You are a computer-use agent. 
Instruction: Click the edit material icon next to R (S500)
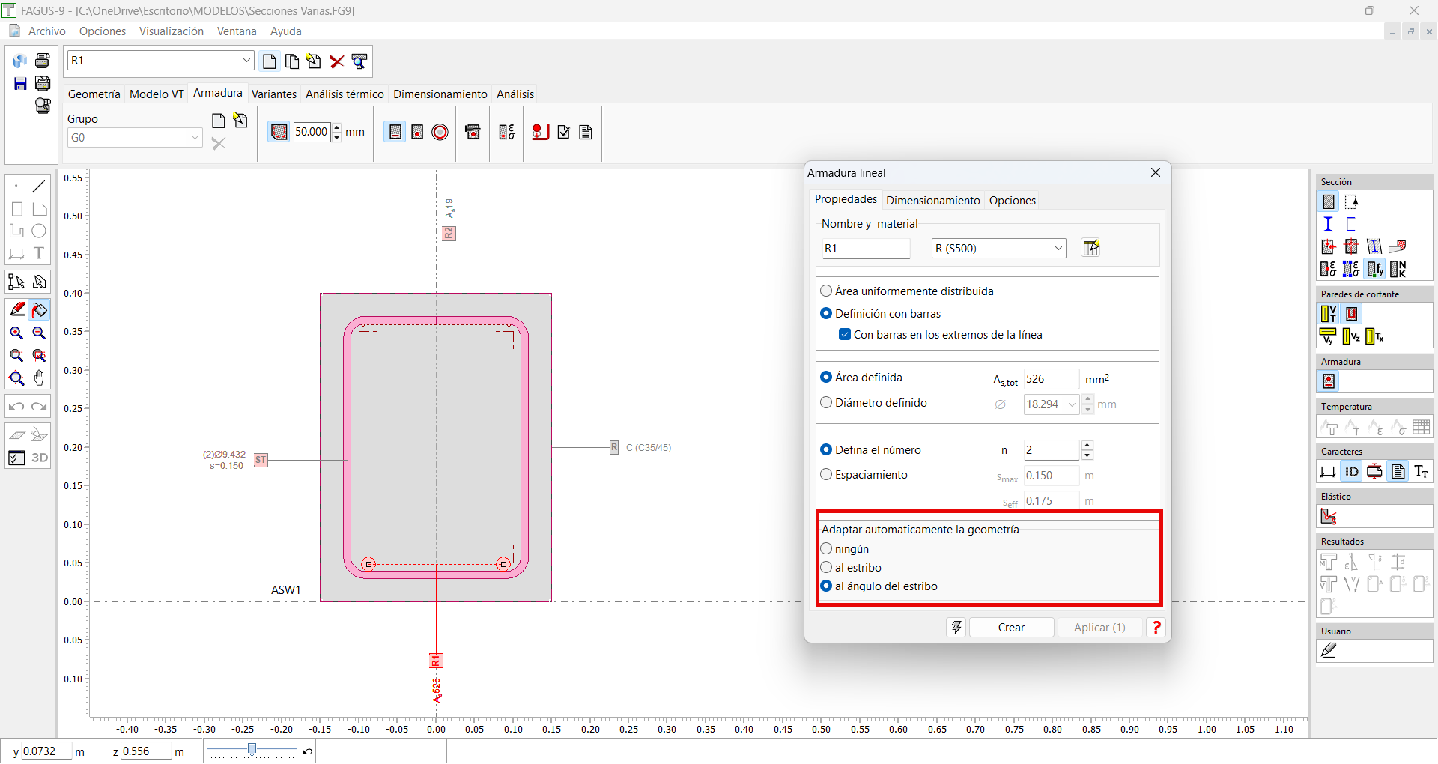coord(1091,248)
